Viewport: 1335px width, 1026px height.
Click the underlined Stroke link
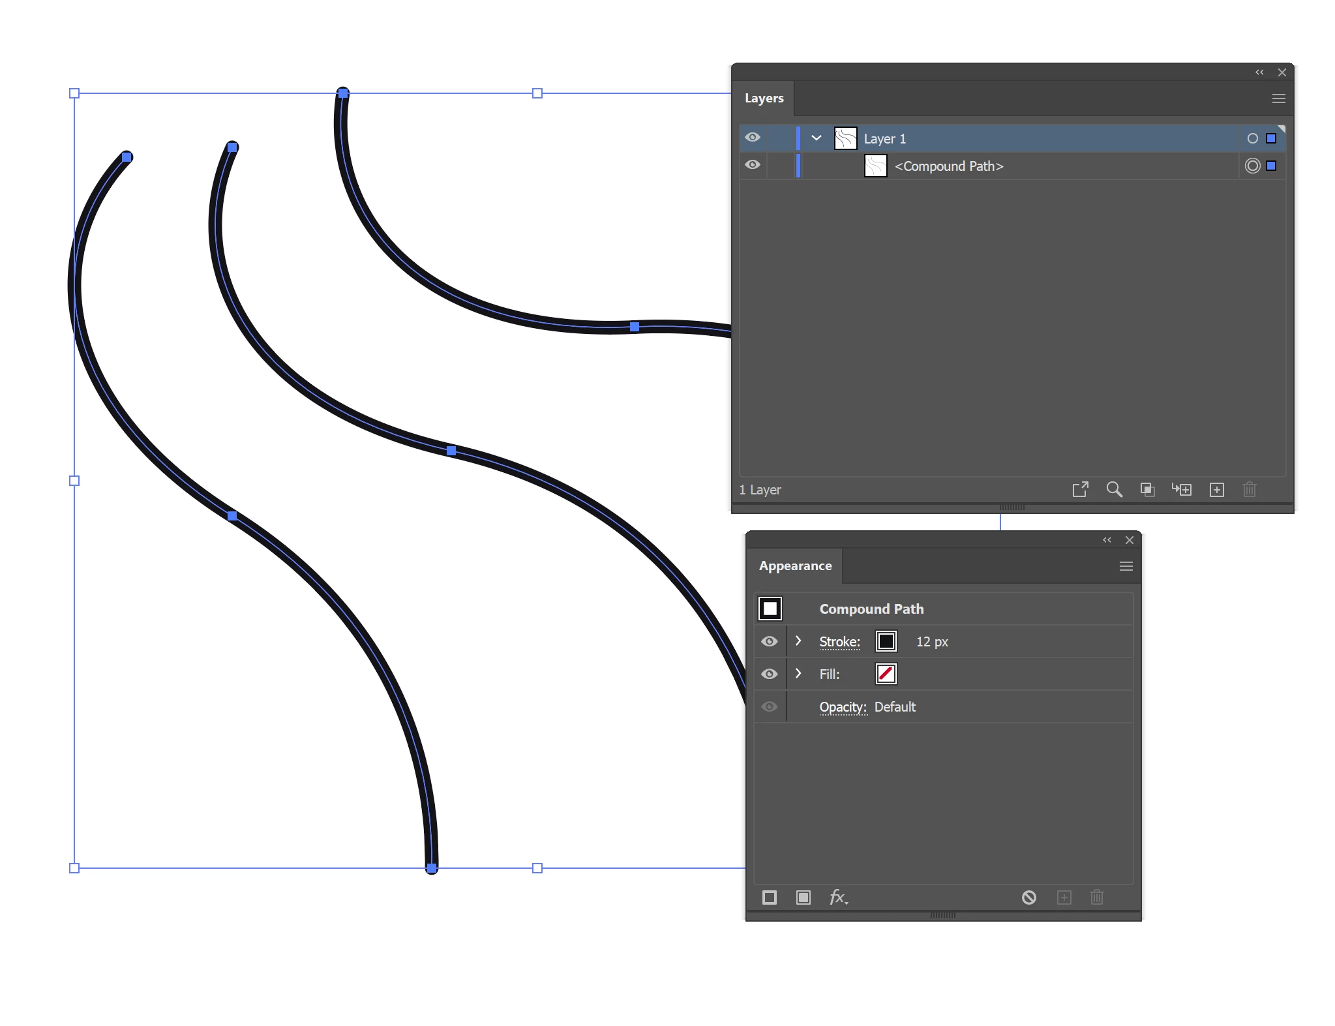839,642
